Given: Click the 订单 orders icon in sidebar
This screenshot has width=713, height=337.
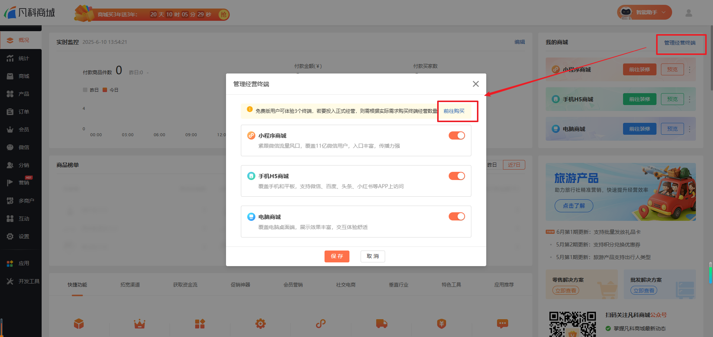Looking at the screenshot, I should [x=10, y=112].
